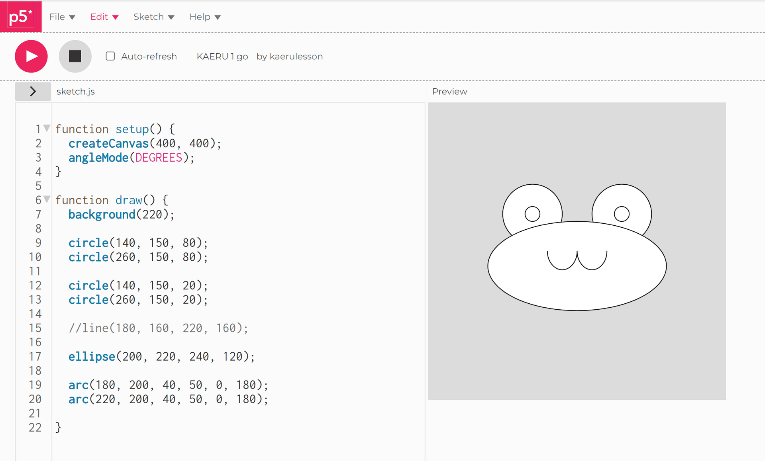Image resolution: width=765 pixels, height=461 pixels.
Task: Stop the running sketch
Action: 75,56
